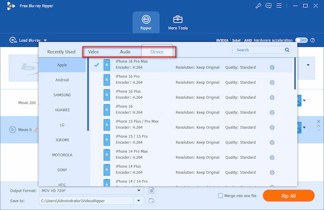Click the Rip All button
This screenshot has height=210, width=324.
tap(288, 196)
